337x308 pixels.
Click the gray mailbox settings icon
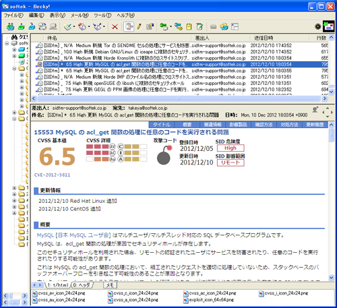click(x=150, y=26)
